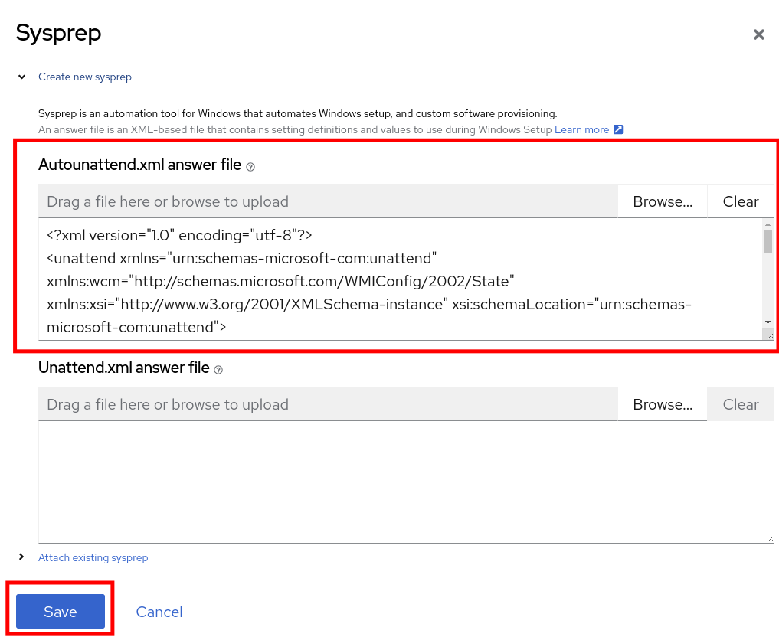This screenshot has height=637, width=779.
Task: Click the Autounattend drag-a-file upload field
Action: [328, 201]
